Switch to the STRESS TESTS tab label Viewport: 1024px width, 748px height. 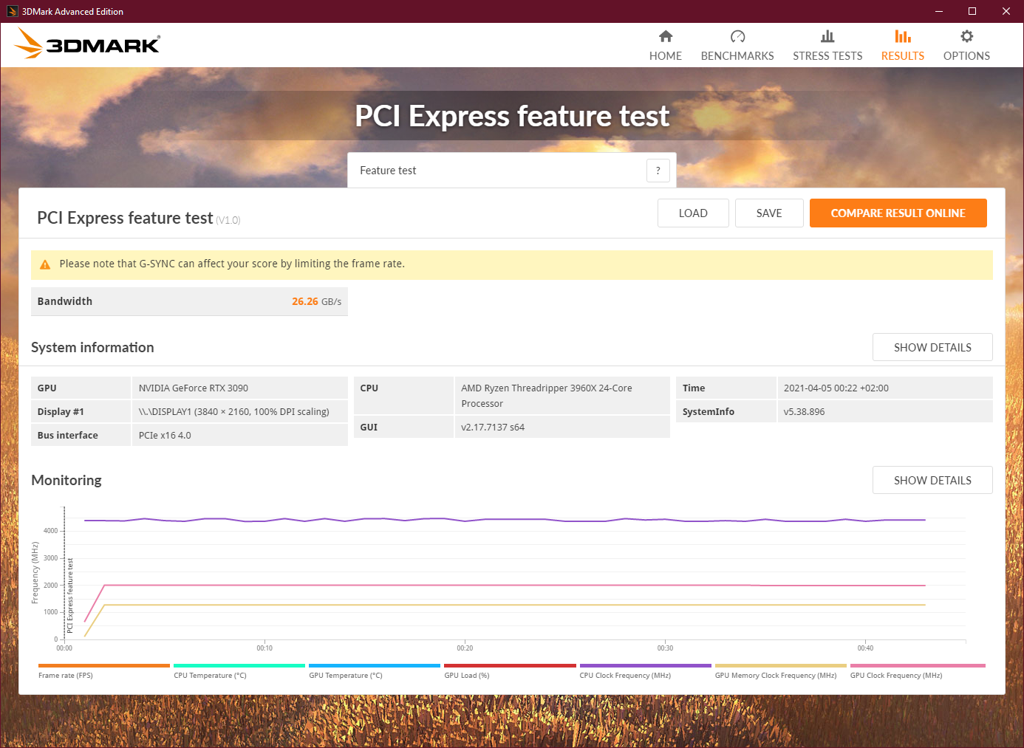827,56
